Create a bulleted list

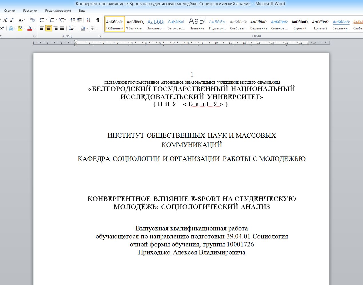pos(42,20)
